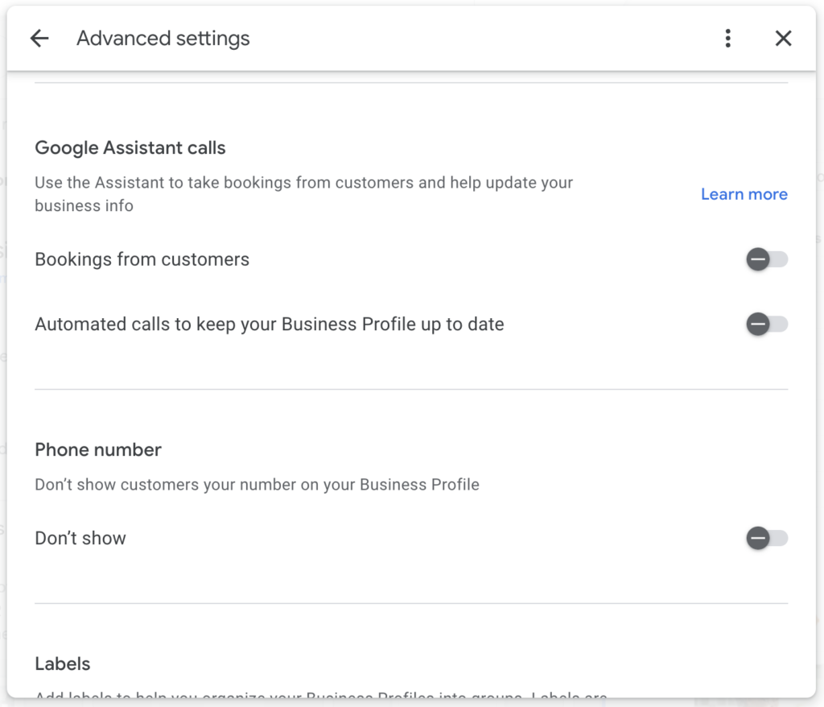824x707 pixels.
Task: Click the Advanced settings title text
Action: pos(163,38)
